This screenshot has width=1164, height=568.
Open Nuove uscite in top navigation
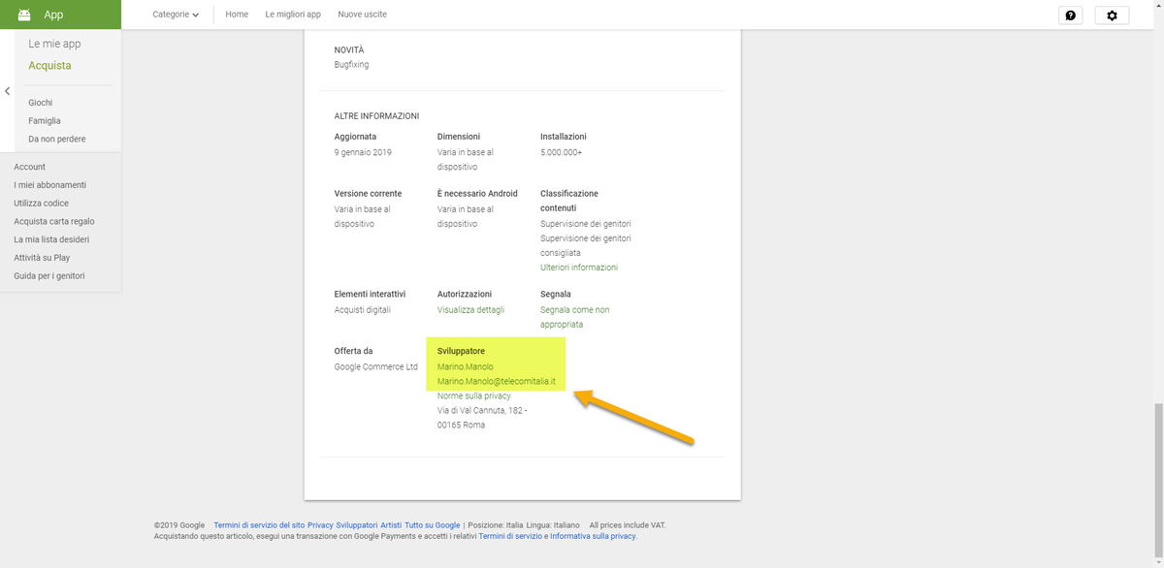tap(360, 15)
